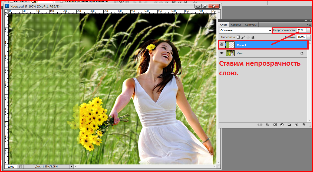Click the Урок.psd document title text
Screen dimensions: 313x172
click(36, 6)
